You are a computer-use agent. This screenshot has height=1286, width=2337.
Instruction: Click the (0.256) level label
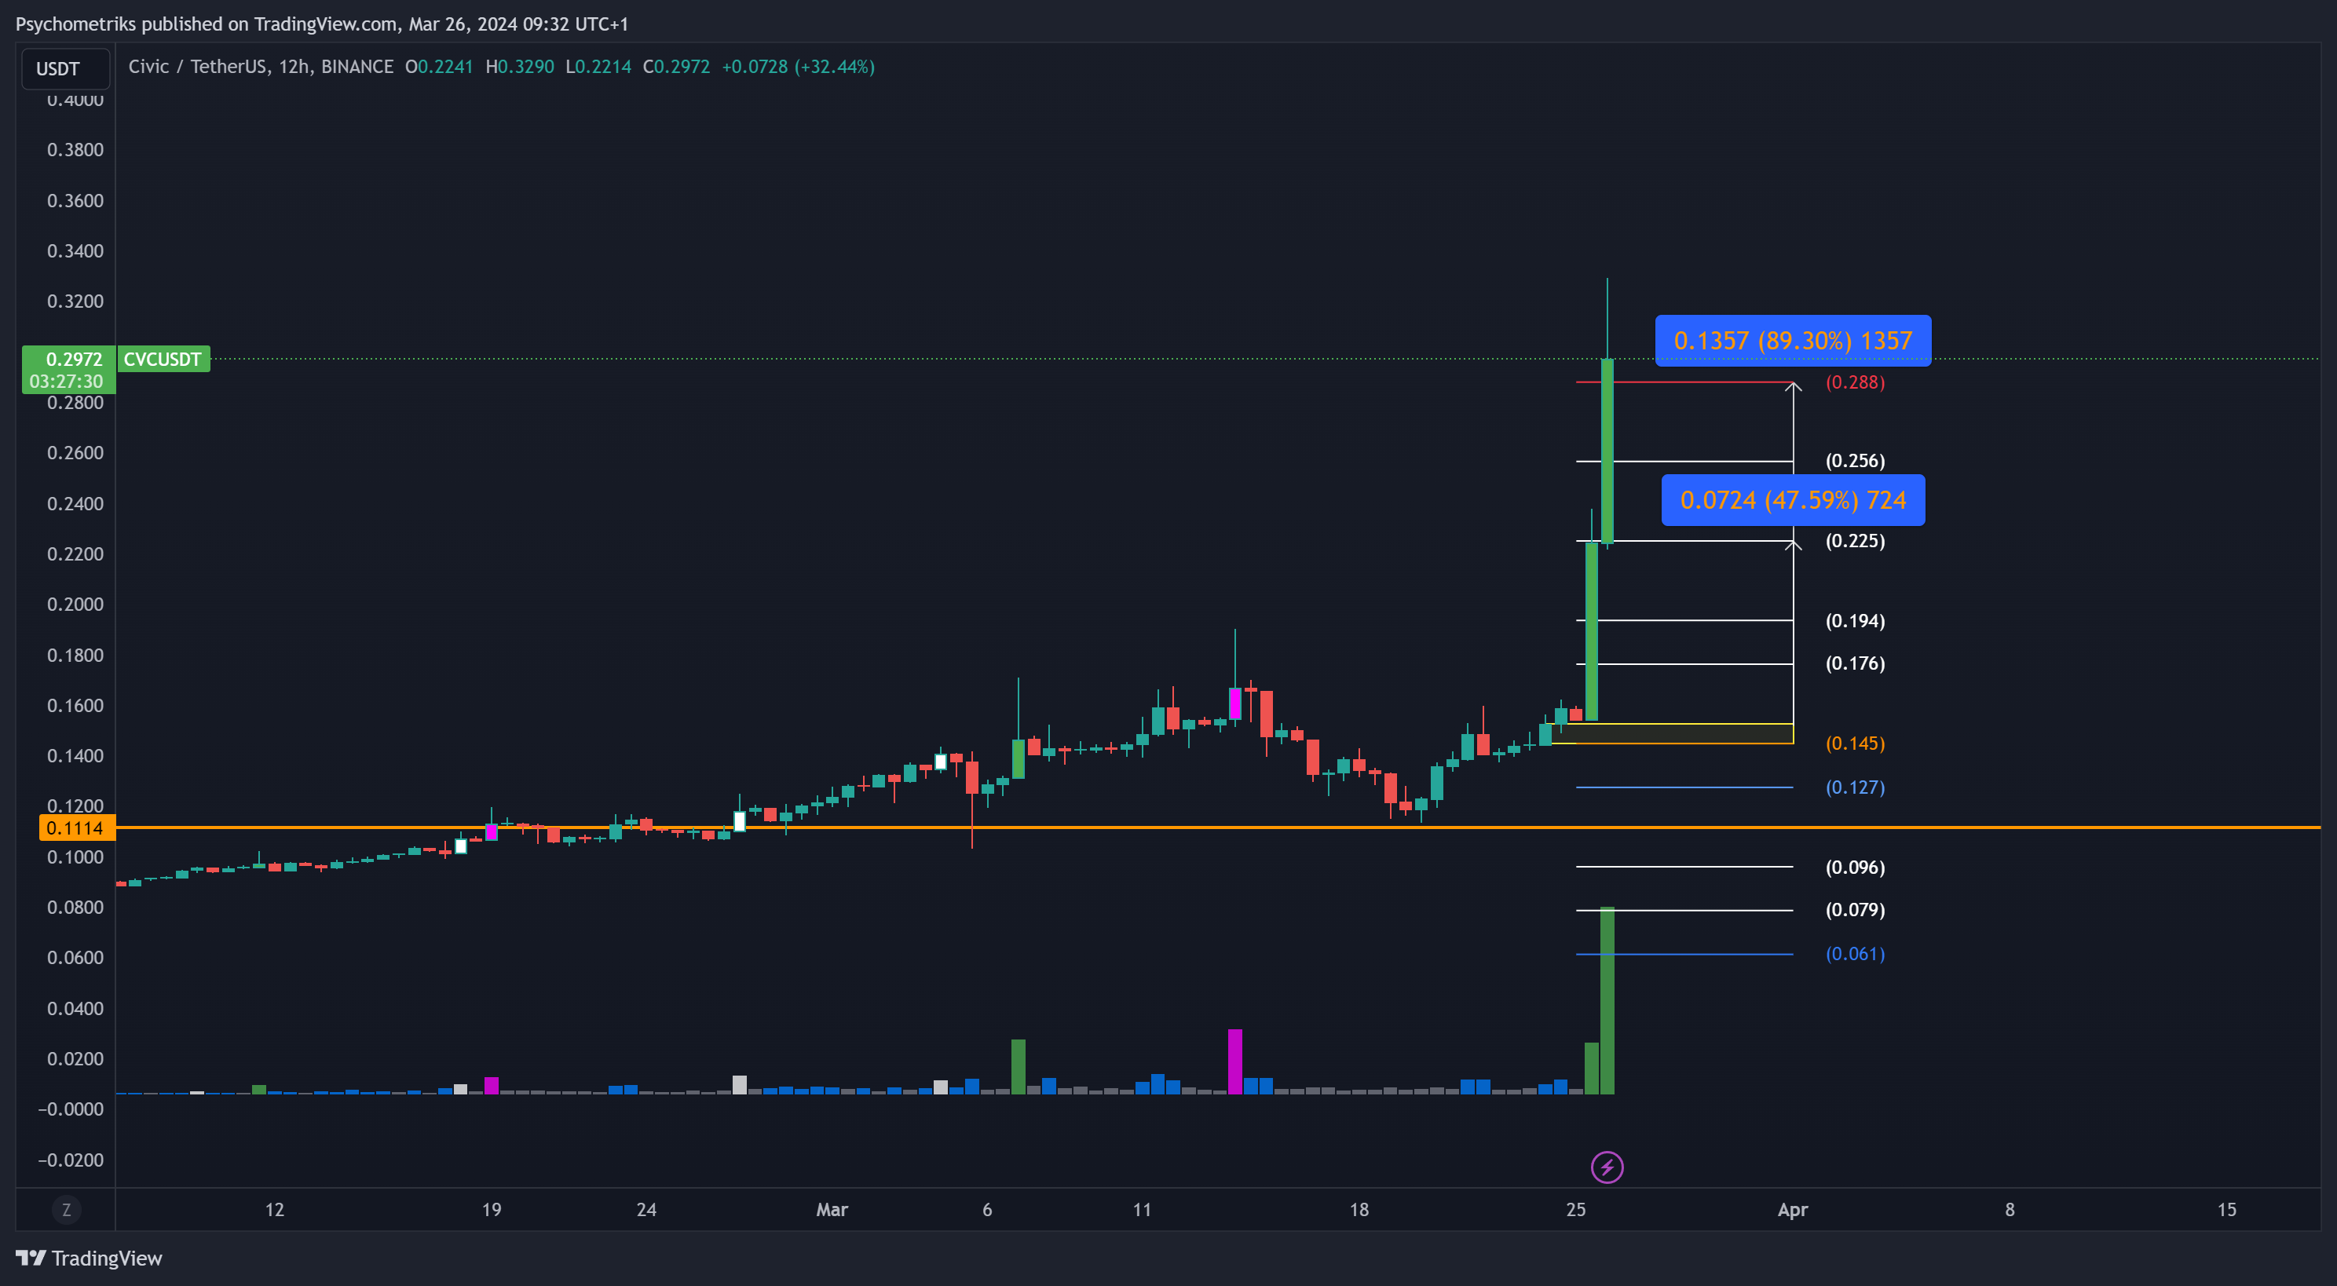[1856, 461]
